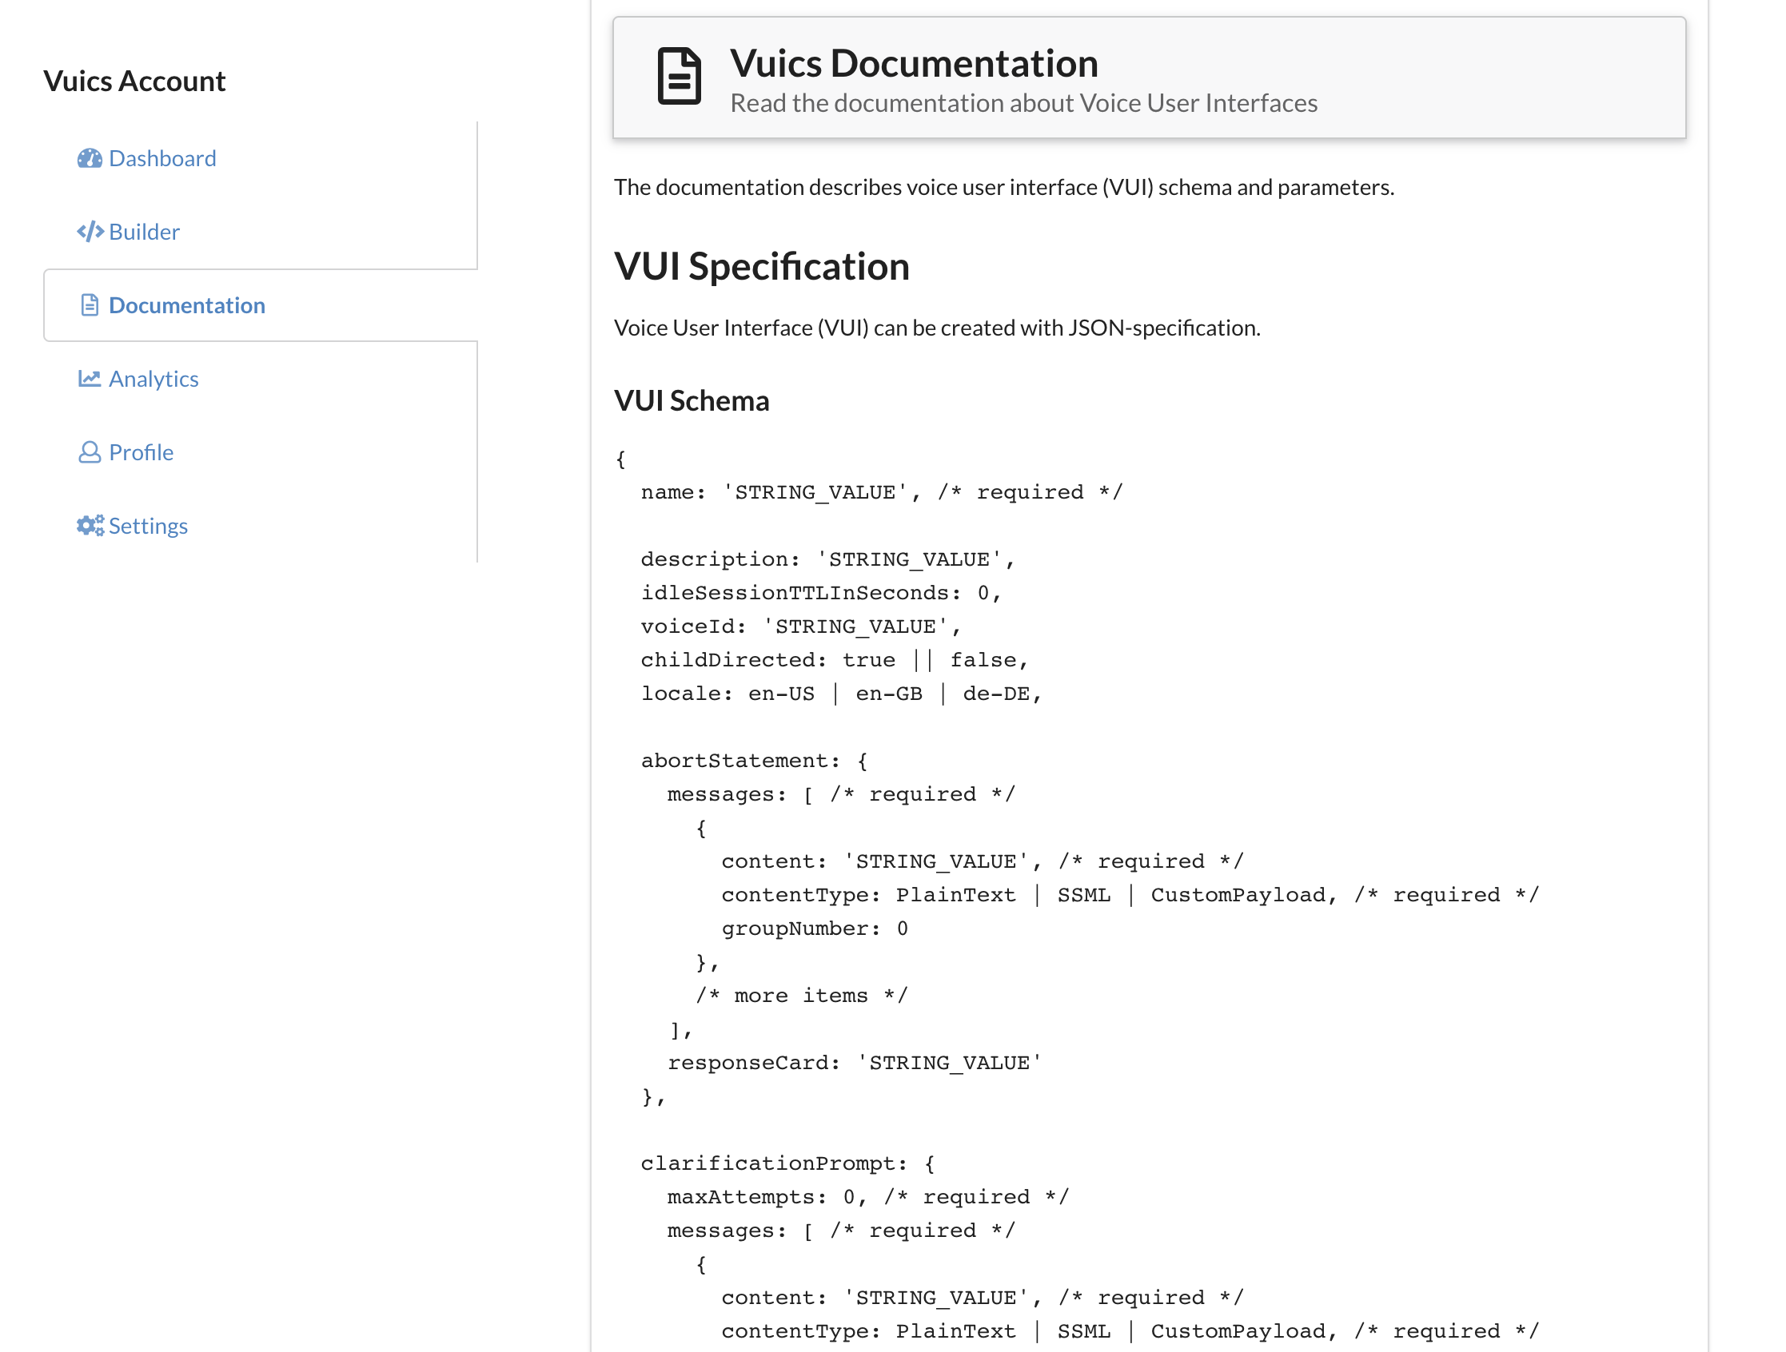Click the Profile user icon
The height and width of the screenshot is (1352, 1786).
(89, 452)
